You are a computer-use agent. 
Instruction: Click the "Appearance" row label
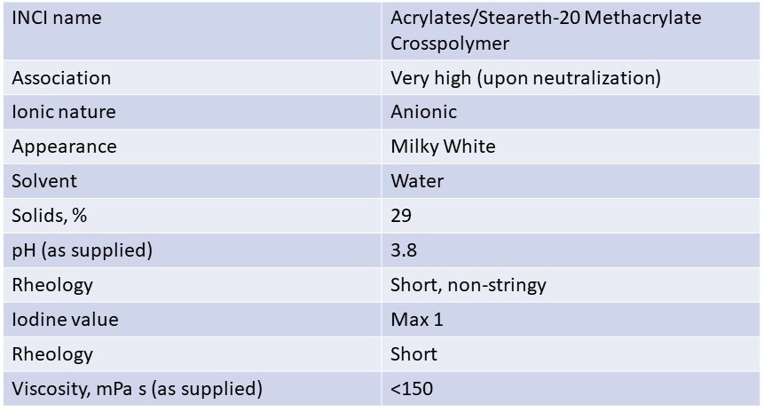click(64, 147)
